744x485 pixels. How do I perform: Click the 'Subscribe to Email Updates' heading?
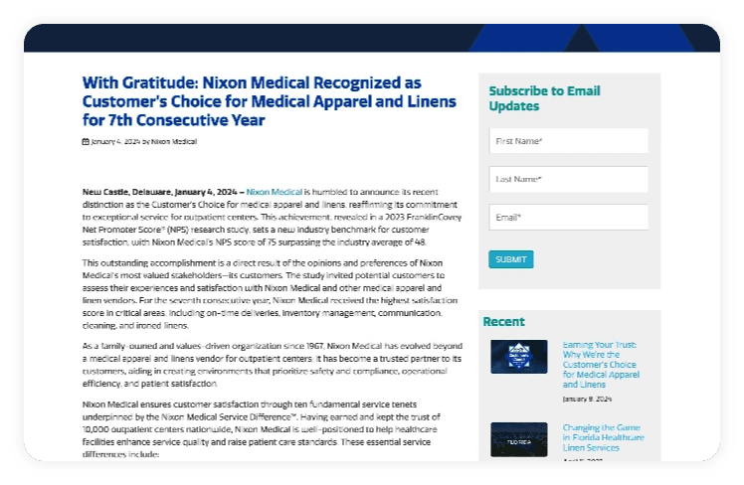point(544,98)
